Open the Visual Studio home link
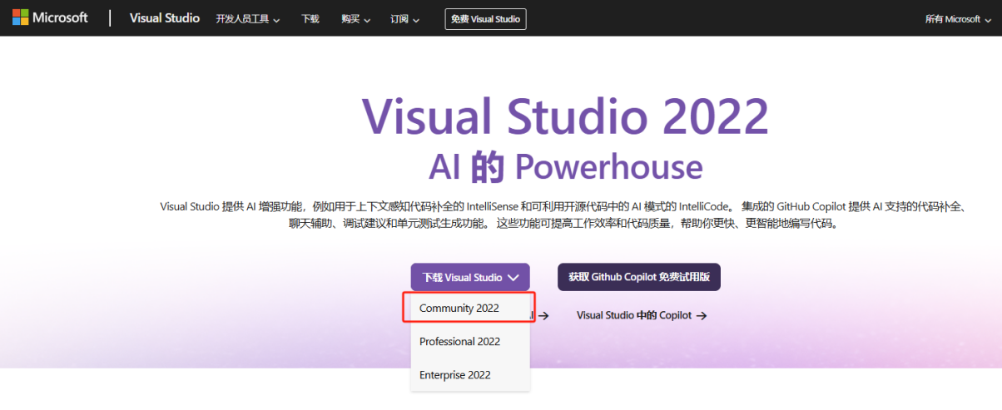 pos(165,18)
